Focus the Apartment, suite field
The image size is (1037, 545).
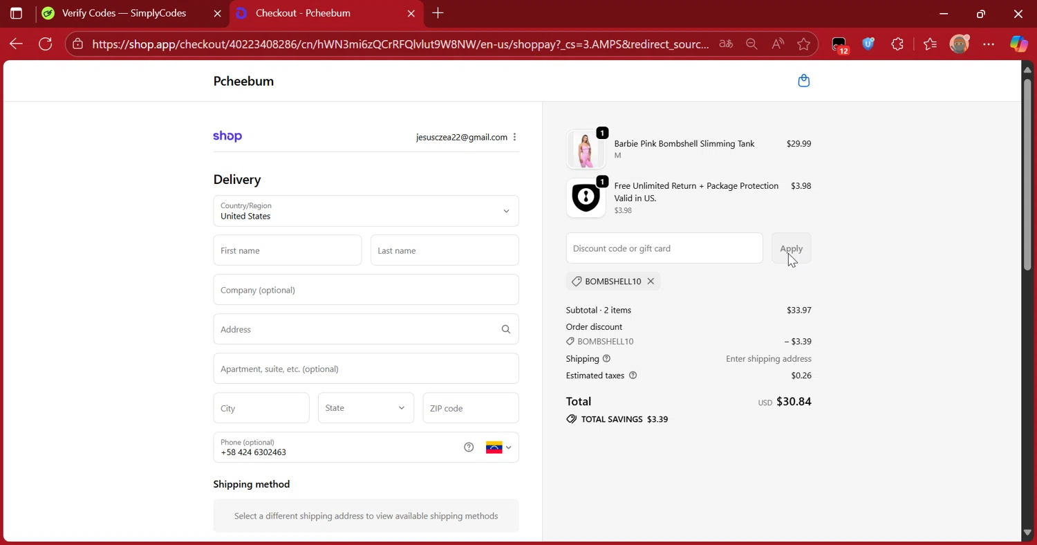point(366,369)
